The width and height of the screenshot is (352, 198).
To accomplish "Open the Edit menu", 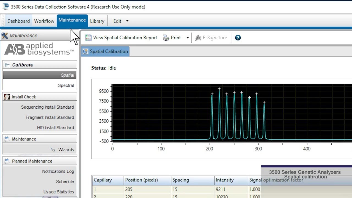I will click(117, 21).
